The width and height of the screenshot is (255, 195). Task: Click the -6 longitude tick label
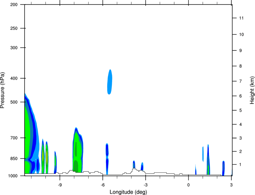(103, 185)
